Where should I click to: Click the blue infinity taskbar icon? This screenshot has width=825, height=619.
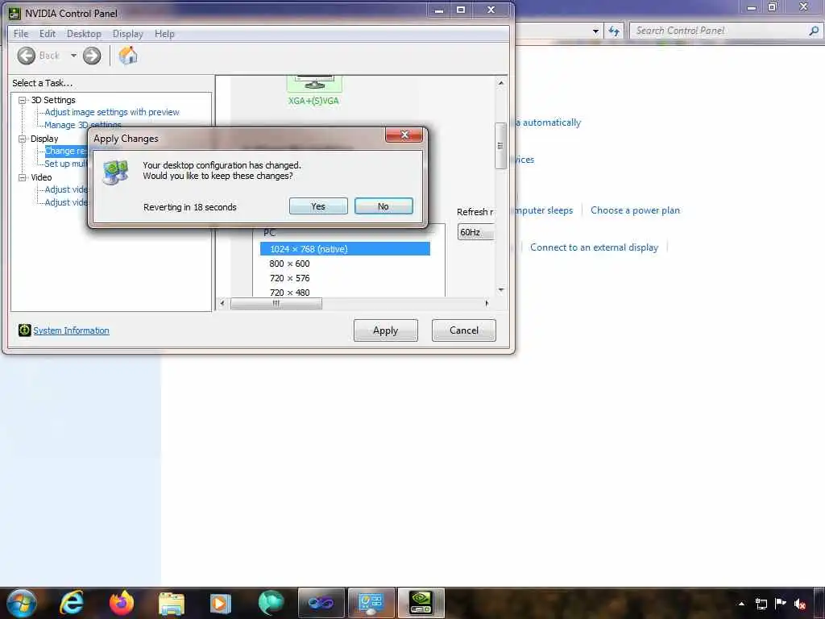click(321, 603)
